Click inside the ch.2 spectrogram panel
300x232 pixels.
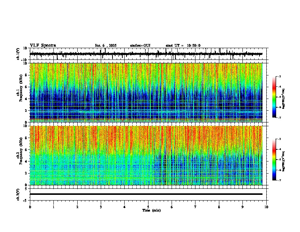tap(146, 155)
